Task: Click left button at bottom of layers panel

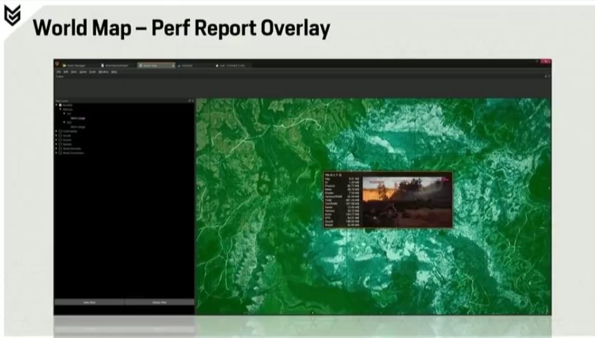Action: 90,302
